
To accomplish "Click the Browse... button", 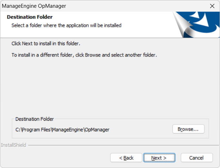I will tap(189, 129).
